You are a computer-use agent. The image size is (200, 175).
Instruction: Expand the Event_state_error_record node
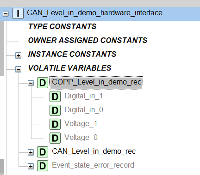[x=31, y=166]
